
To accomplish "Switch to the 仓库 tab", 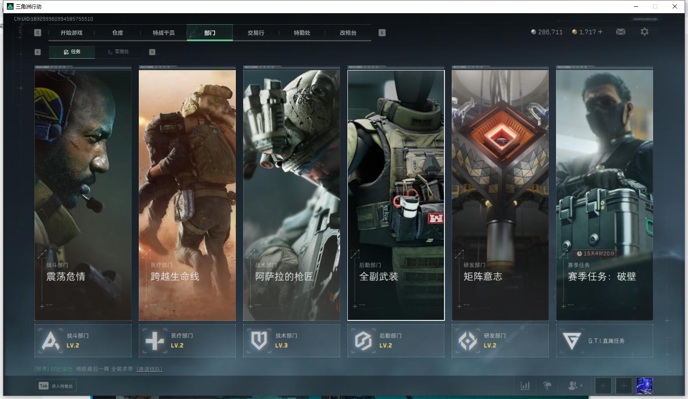I will [118, 33].
